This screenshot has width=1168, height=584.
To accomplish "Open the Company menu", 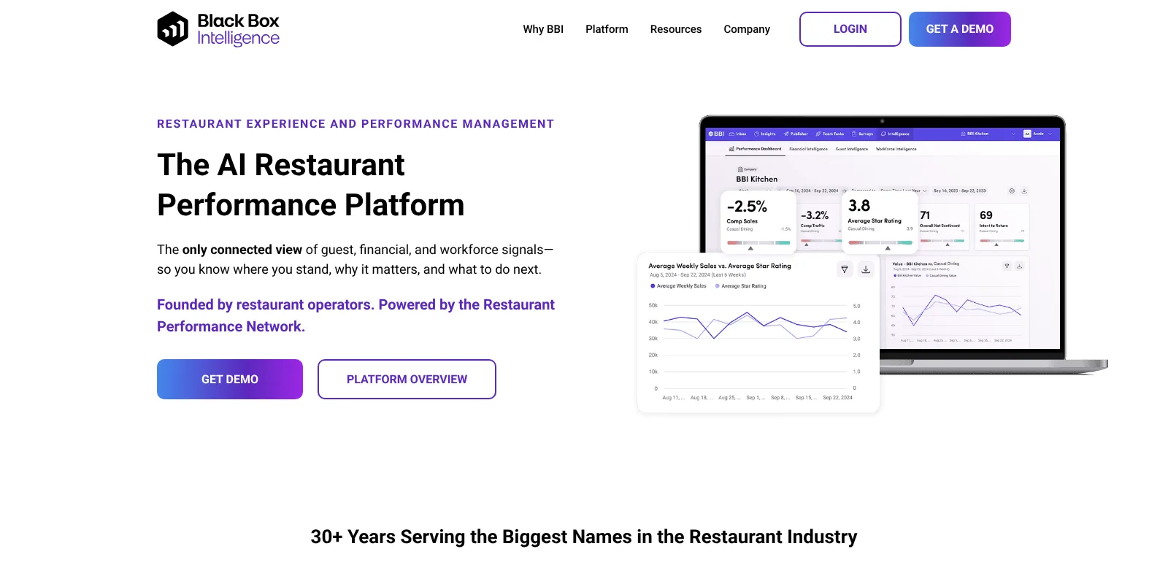I will pyautogui.click(x=747, y=29).
